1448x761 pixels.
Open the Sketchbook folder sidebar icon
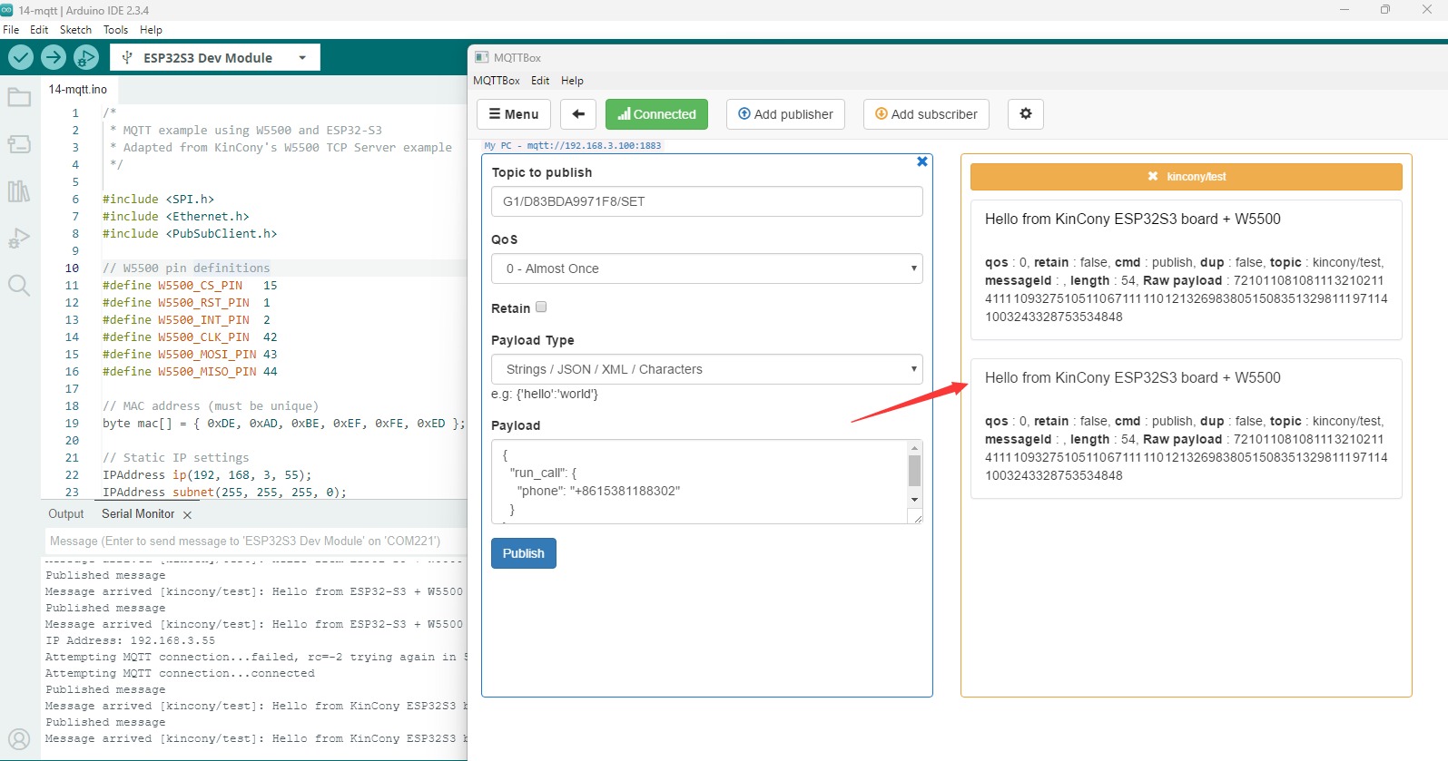(x=19, y=97)
